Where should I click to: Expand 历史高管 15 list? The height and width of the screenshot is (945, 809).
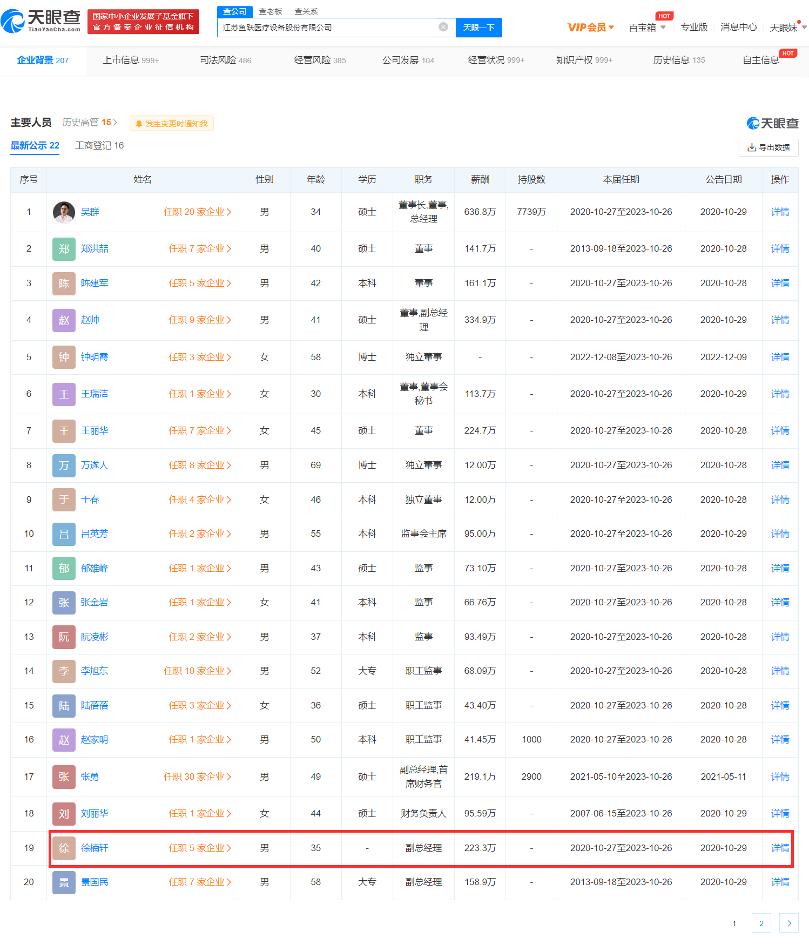90,123
